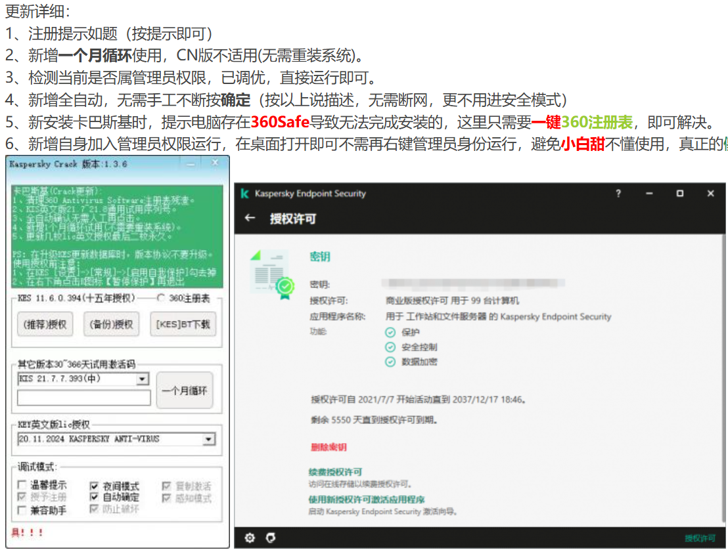Screen dimensions: 728x550
Task: Expand the KEY英文版lic授权 dropdown list
Action: 209,439
